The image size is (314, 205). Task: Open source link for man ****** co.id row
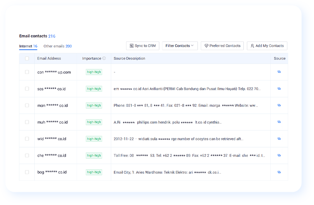[x=279, y=105]
